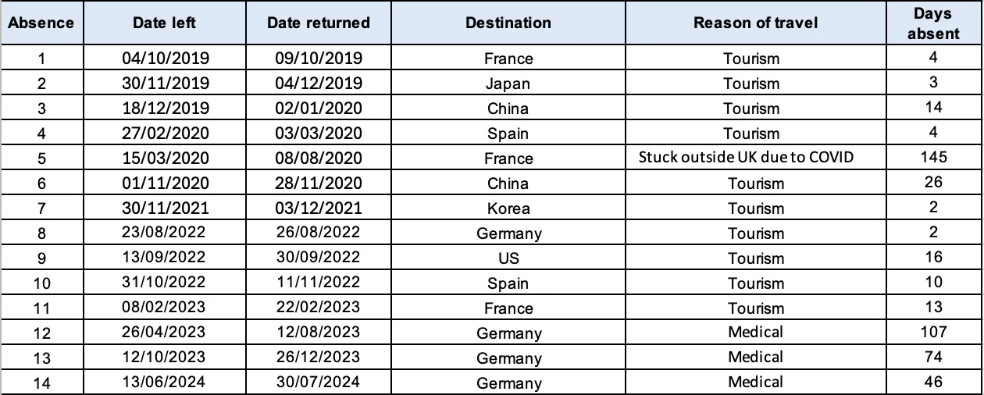Click the Absence column header

(41, 23)
